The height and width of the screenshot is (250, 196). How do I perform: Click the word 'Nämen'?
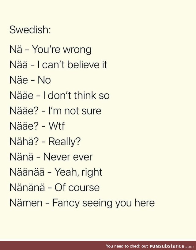point(26,203)
